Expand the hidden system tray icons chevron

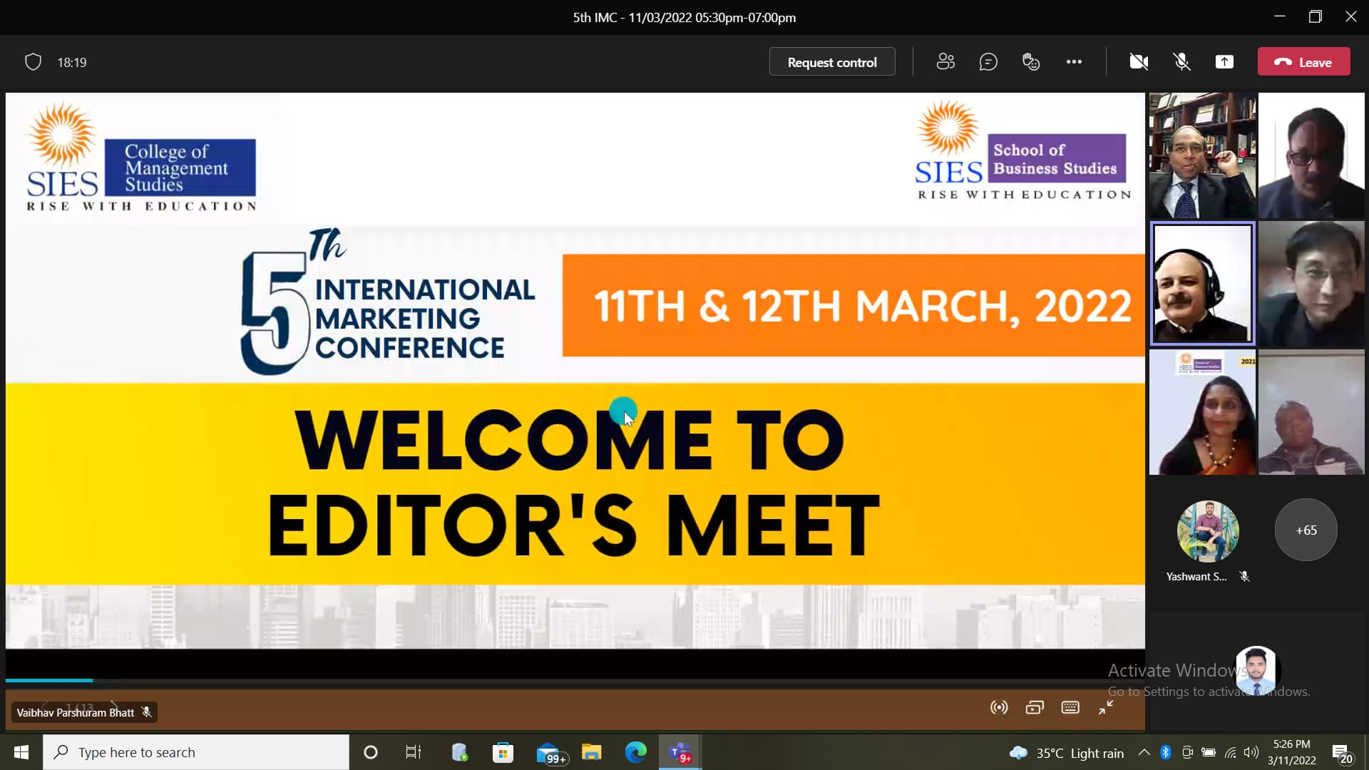(x=1144, y=752)
